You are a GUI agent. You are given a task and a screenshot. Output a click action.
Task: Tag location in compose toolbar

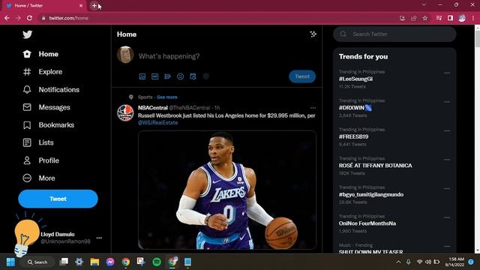tap(205, 76)
